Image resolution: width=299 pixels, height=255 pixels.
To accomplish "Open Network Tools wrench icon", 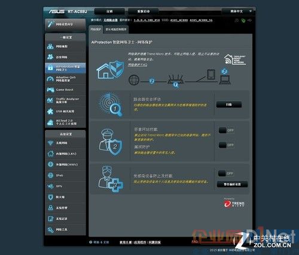I will 50,229.
